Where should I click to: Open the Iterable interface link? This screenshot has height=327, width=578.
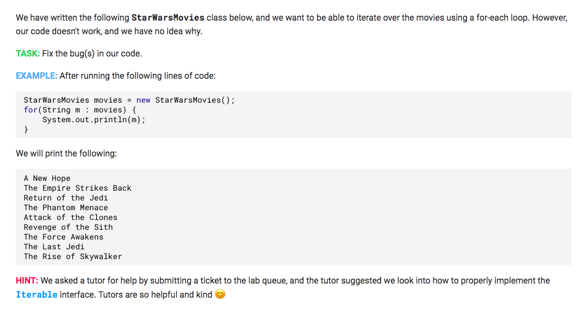click(x=36, y=294)
